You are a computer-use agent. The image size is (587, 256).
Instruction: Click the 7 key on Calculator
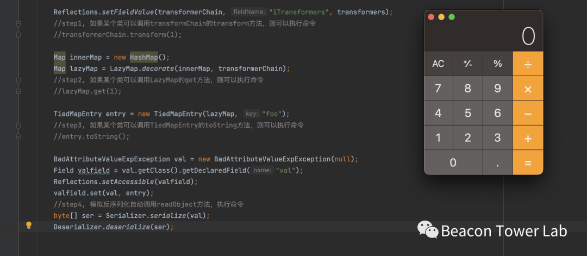coord(438,89)
